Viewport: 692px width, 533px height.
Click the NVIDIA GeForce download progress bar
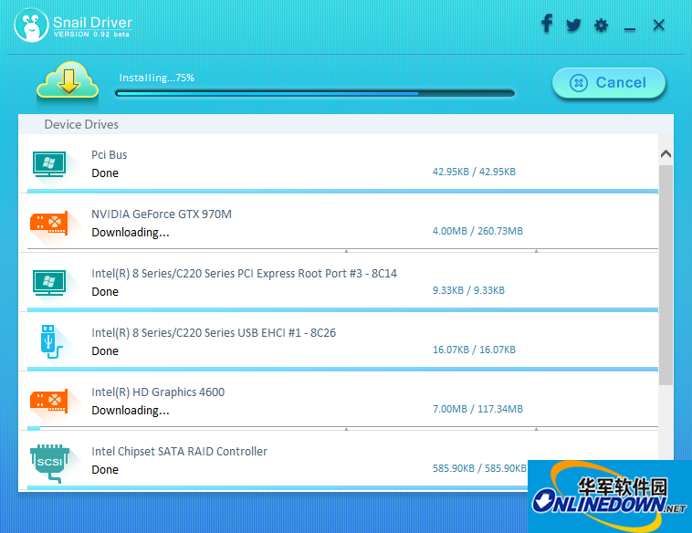[342, 250]
